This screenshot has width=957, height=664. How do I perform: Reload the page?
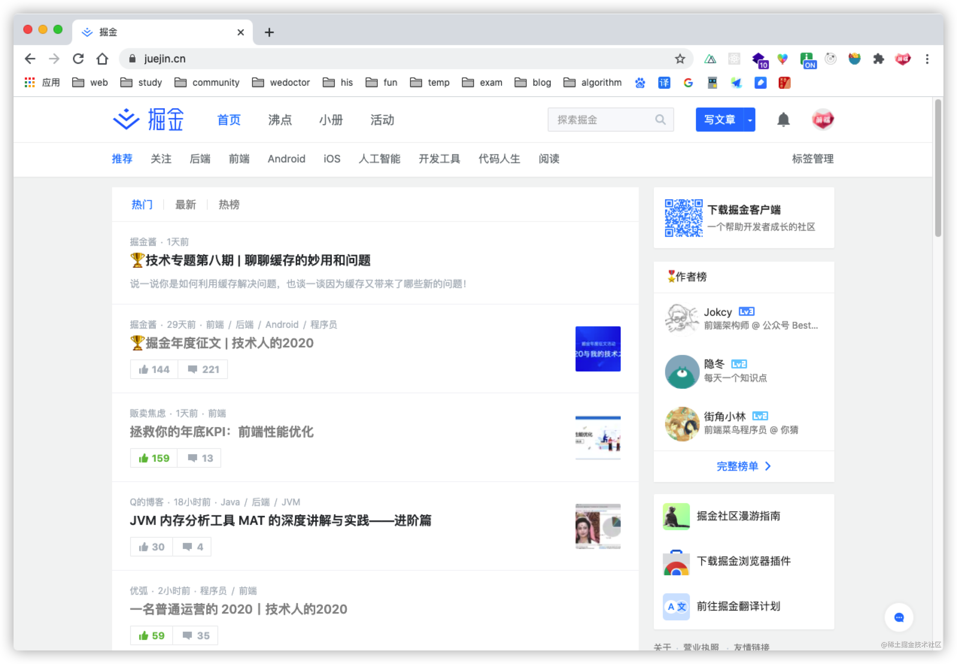[78, 59]
